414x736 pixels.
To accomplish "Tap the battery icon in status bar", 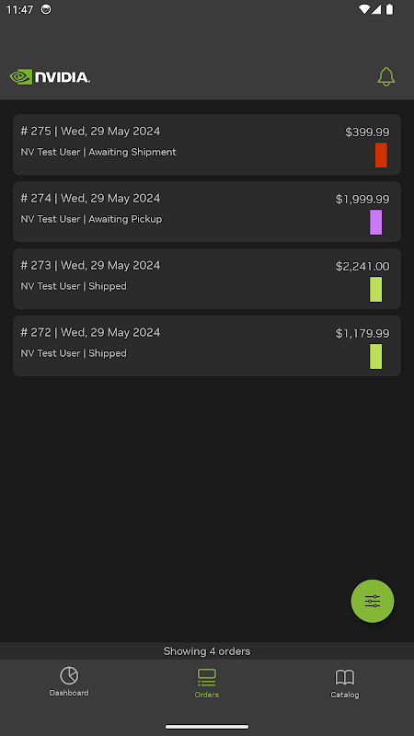I will pyautogui.click(x=389, y=9).
